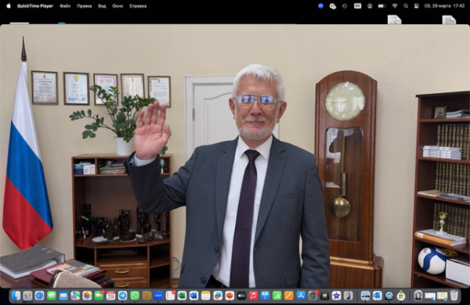This screenshot has width=470, height=305.
Task: Open Launchpad from the Dock
Action: (27, 296)
